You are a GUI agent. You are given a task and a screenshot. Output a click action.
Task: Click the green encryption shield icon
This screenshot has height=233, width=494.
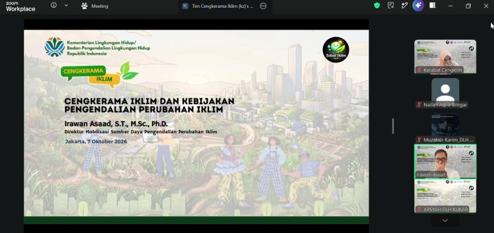click(377, 5)
